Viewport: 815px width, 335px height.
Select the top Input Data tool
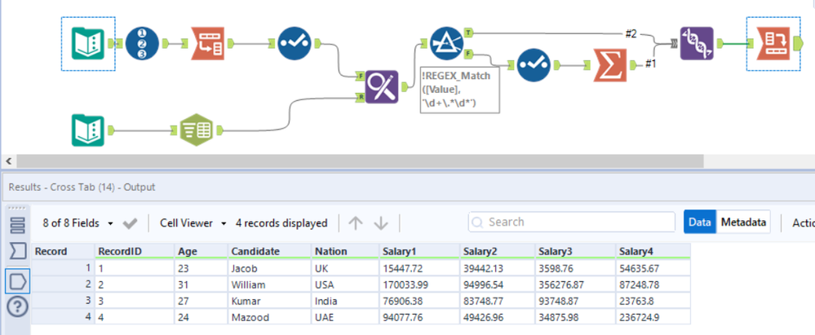click(88, 44)
